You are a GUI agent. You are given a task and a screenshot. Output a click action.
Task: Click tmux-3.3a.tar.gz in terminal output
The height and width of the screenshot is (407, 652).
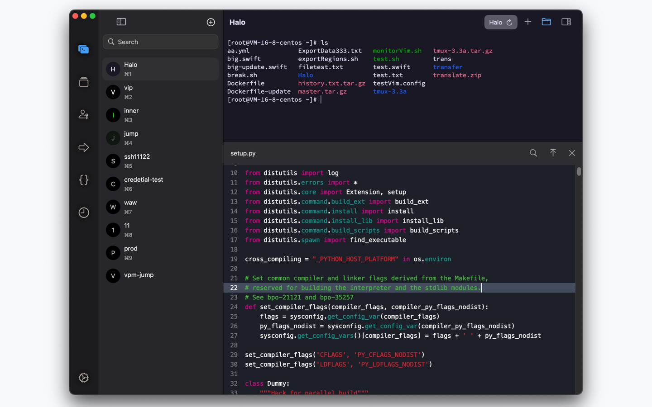[x=463, y=51]
